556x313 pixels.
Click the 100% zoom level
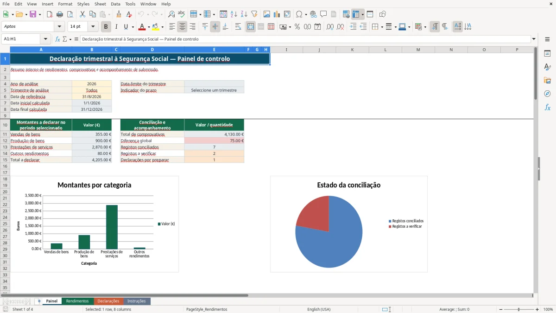click(548, 309)
